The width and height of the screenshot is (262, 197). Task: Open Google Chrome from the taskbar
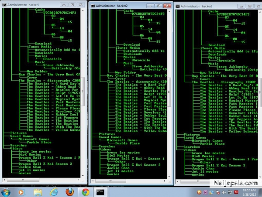pyautogui.click(x=86, y=192)
